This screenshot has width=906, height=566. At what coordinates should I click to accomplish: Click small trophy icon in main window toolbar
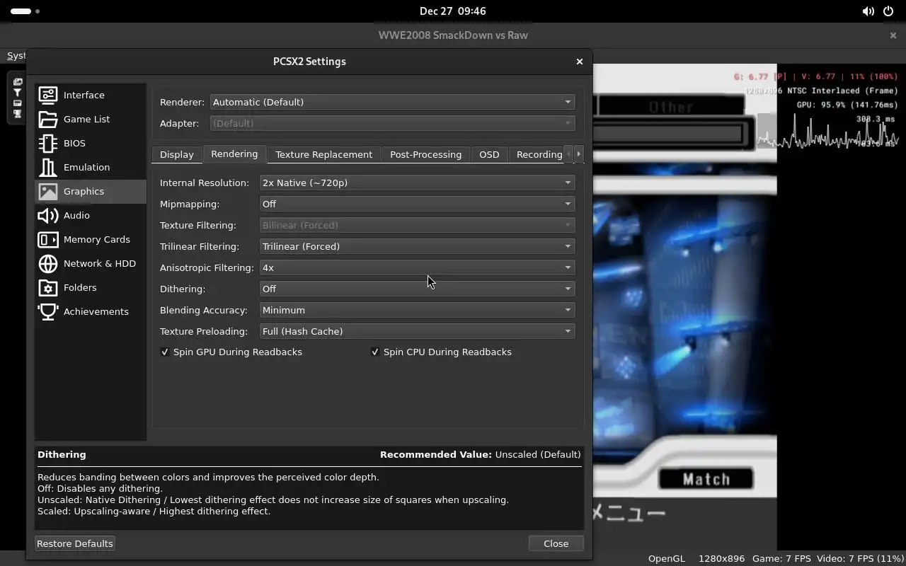(x=18, y=114)
